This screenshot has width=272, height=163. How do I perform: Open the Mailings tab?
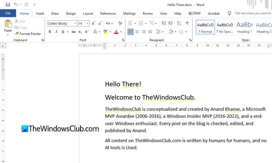coord(129,14)
